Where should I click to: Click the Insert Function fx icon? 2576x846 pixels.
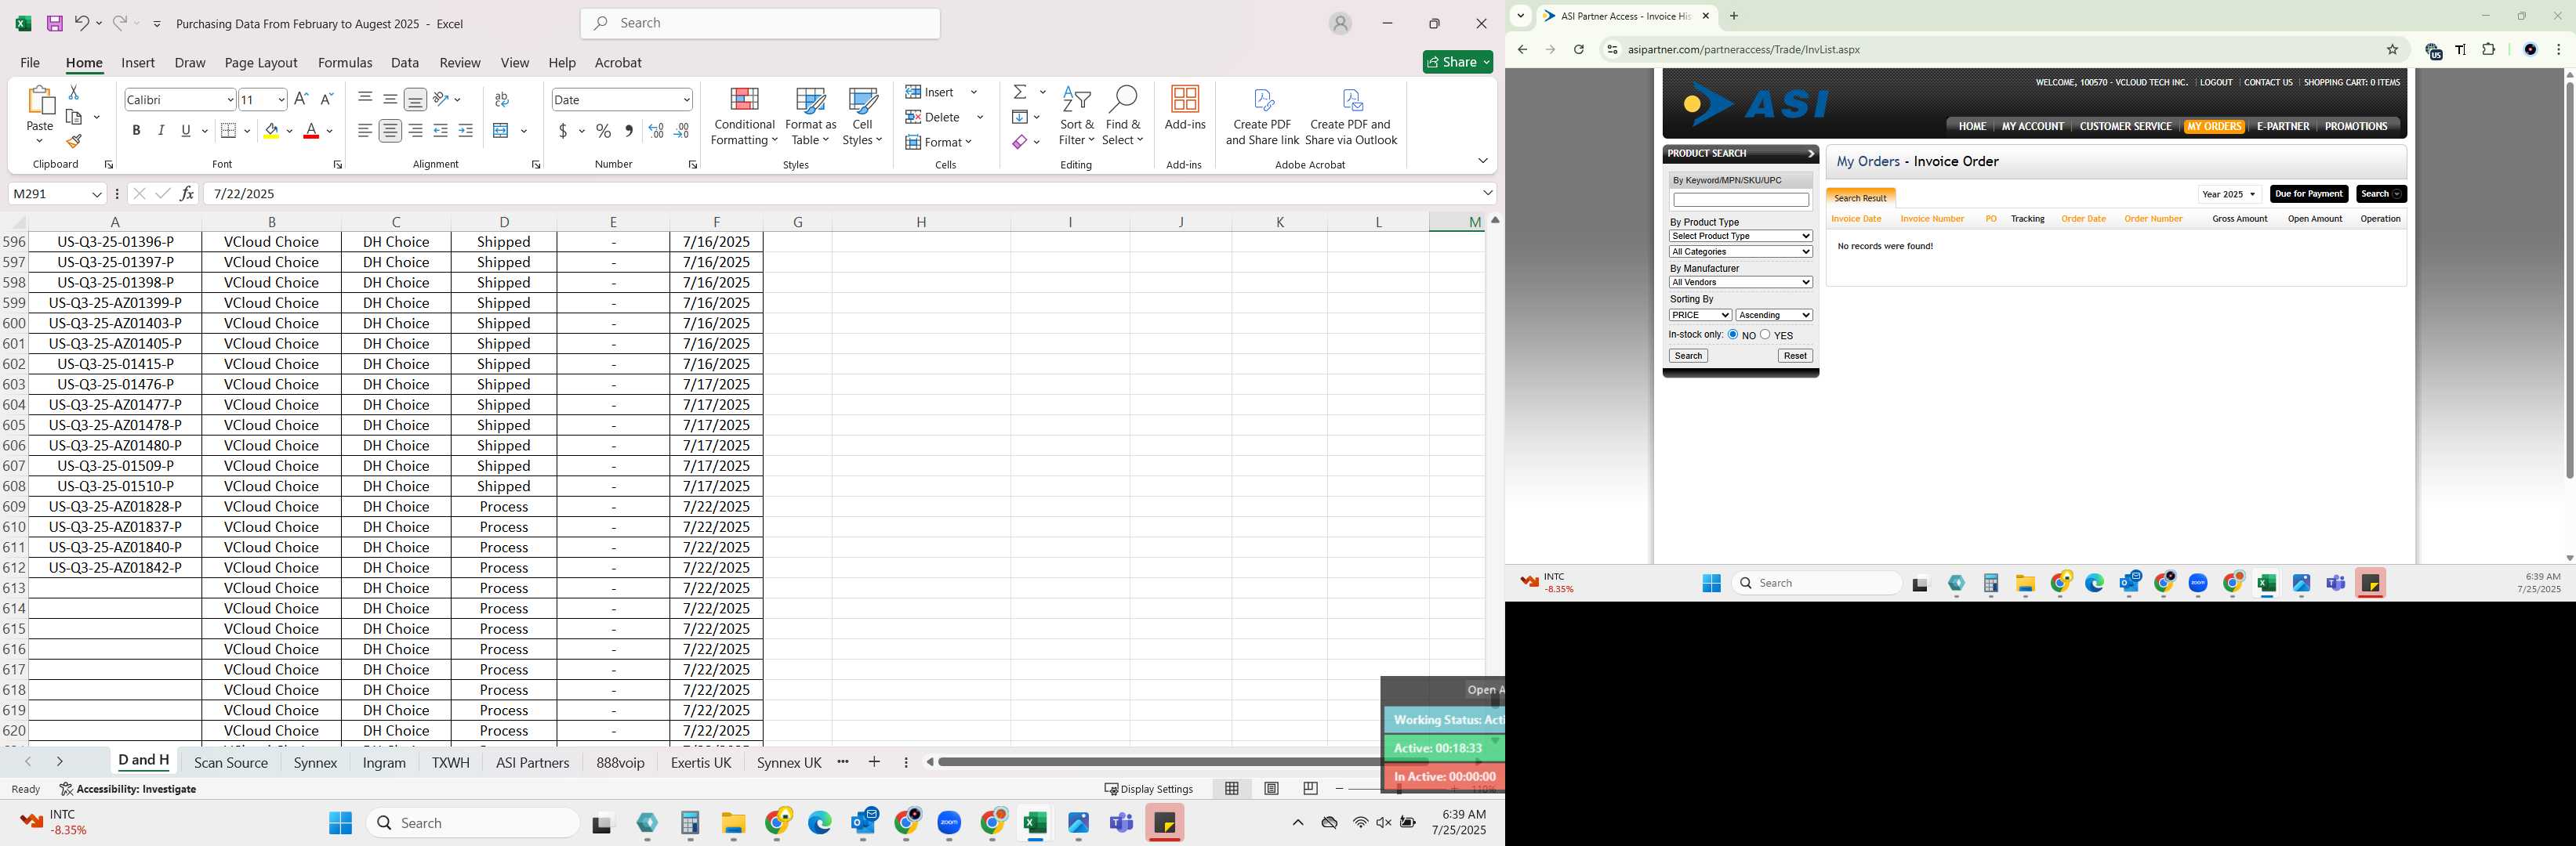187,193
